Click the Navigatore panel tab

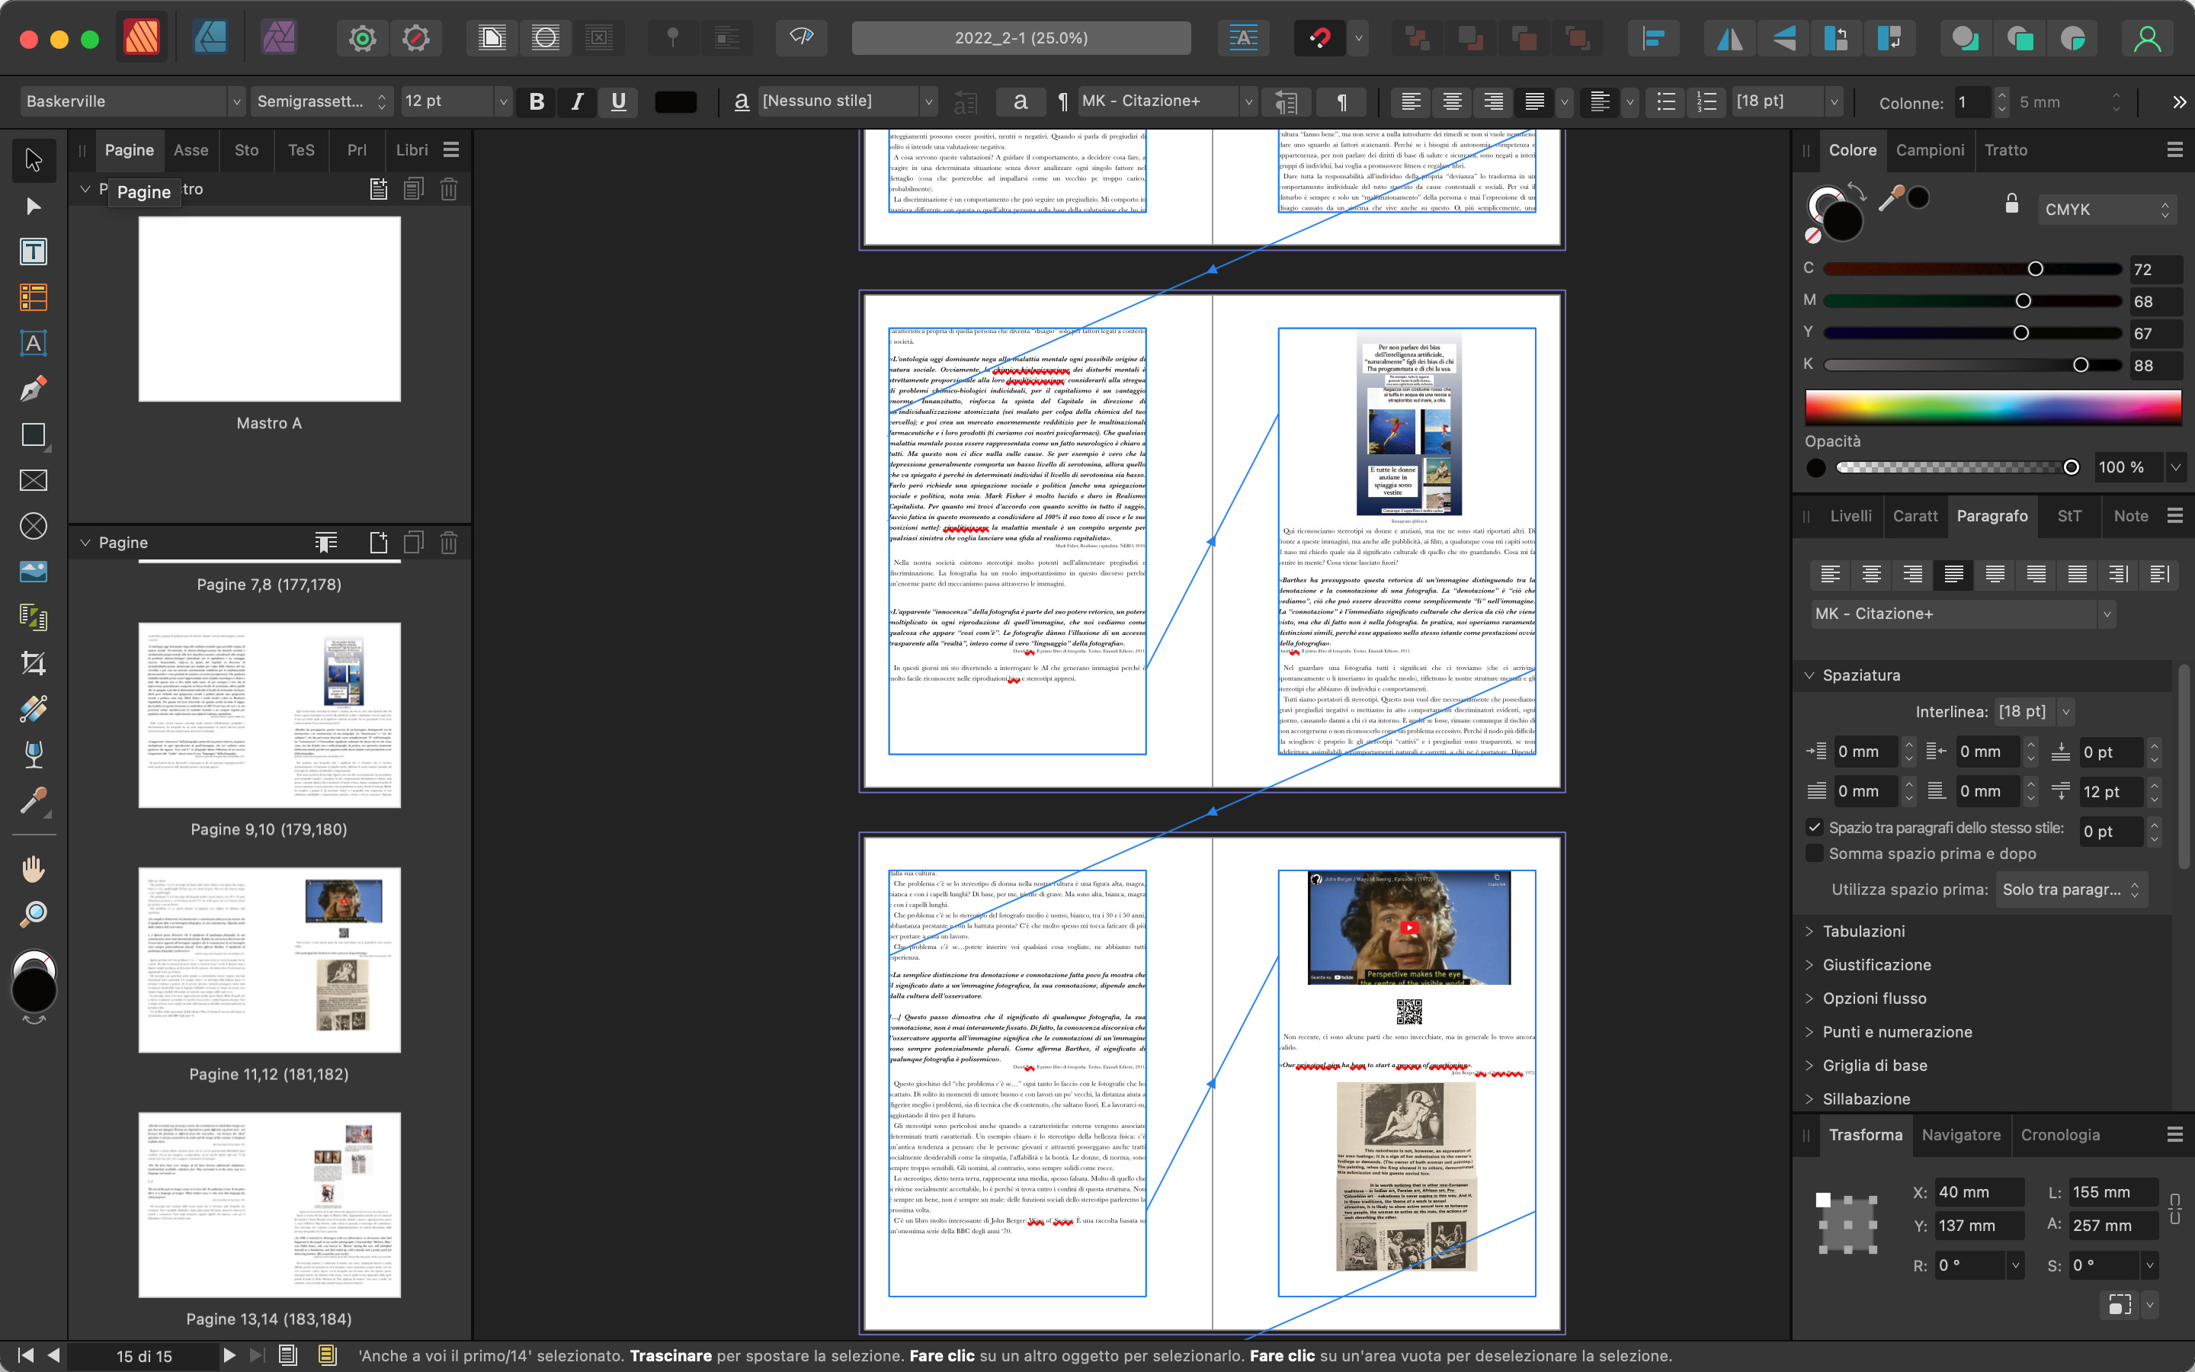click(1960, 1135)
